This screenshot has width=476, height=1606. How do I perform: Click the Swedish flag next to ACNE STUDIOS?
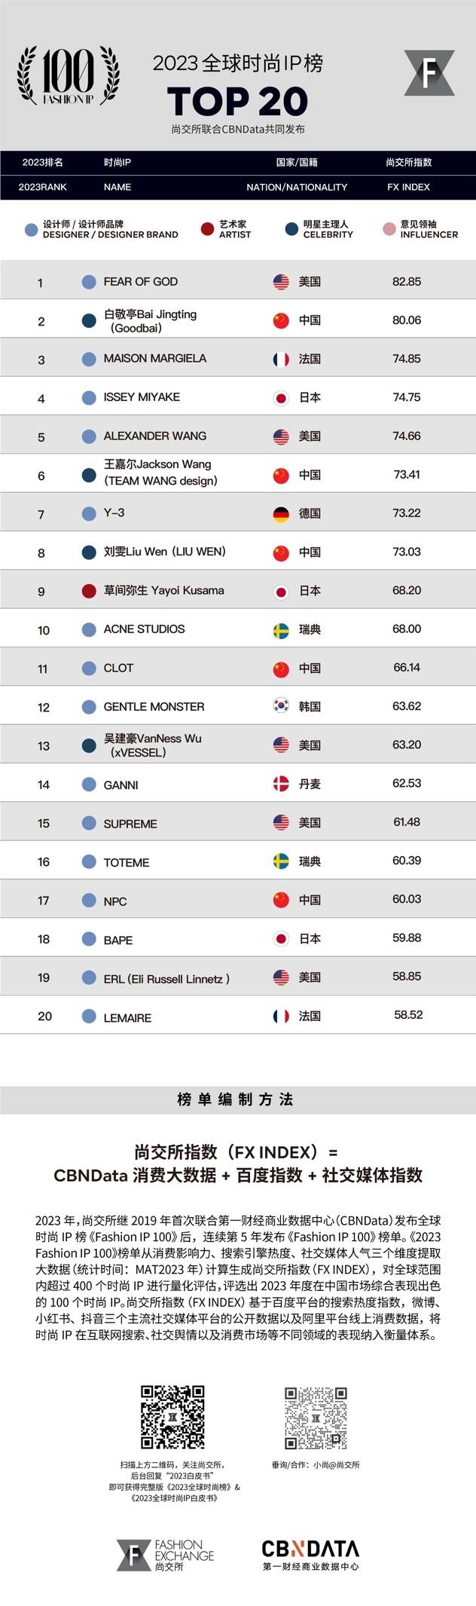281,630
